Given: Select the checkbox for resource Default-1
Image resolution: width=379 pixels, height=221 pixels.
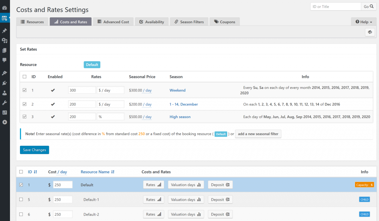Looking at the screenshot, I should coord(21,199).
